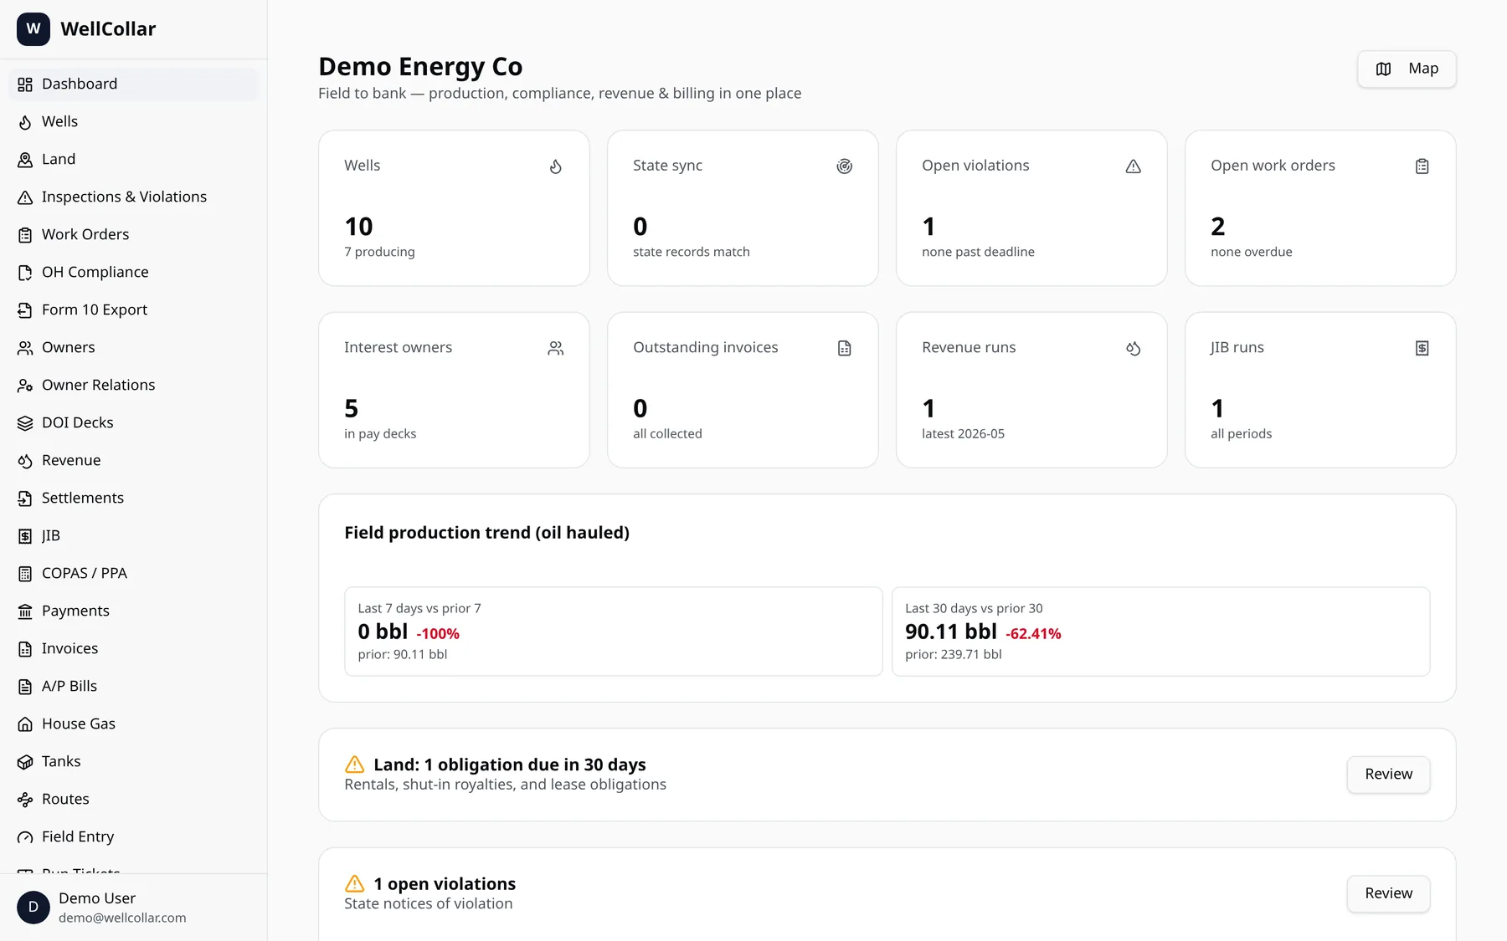Click the WellCollar logo badge
The height and width of the screenshot is (941, 1507).
pyautogui.click(x=33, y=29)
